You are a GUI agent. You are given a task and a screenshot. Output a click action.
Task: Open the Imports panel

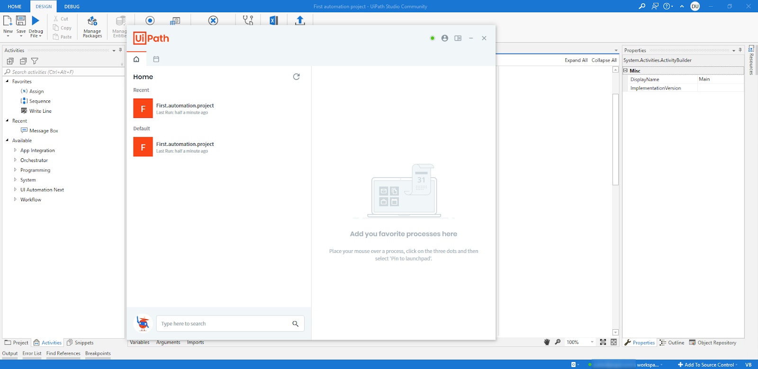(196, 342)
